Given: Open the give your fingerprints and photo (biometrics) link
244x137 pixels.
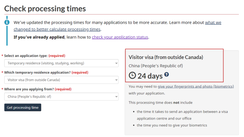Looking at the screenshot, I should (196, 86).
